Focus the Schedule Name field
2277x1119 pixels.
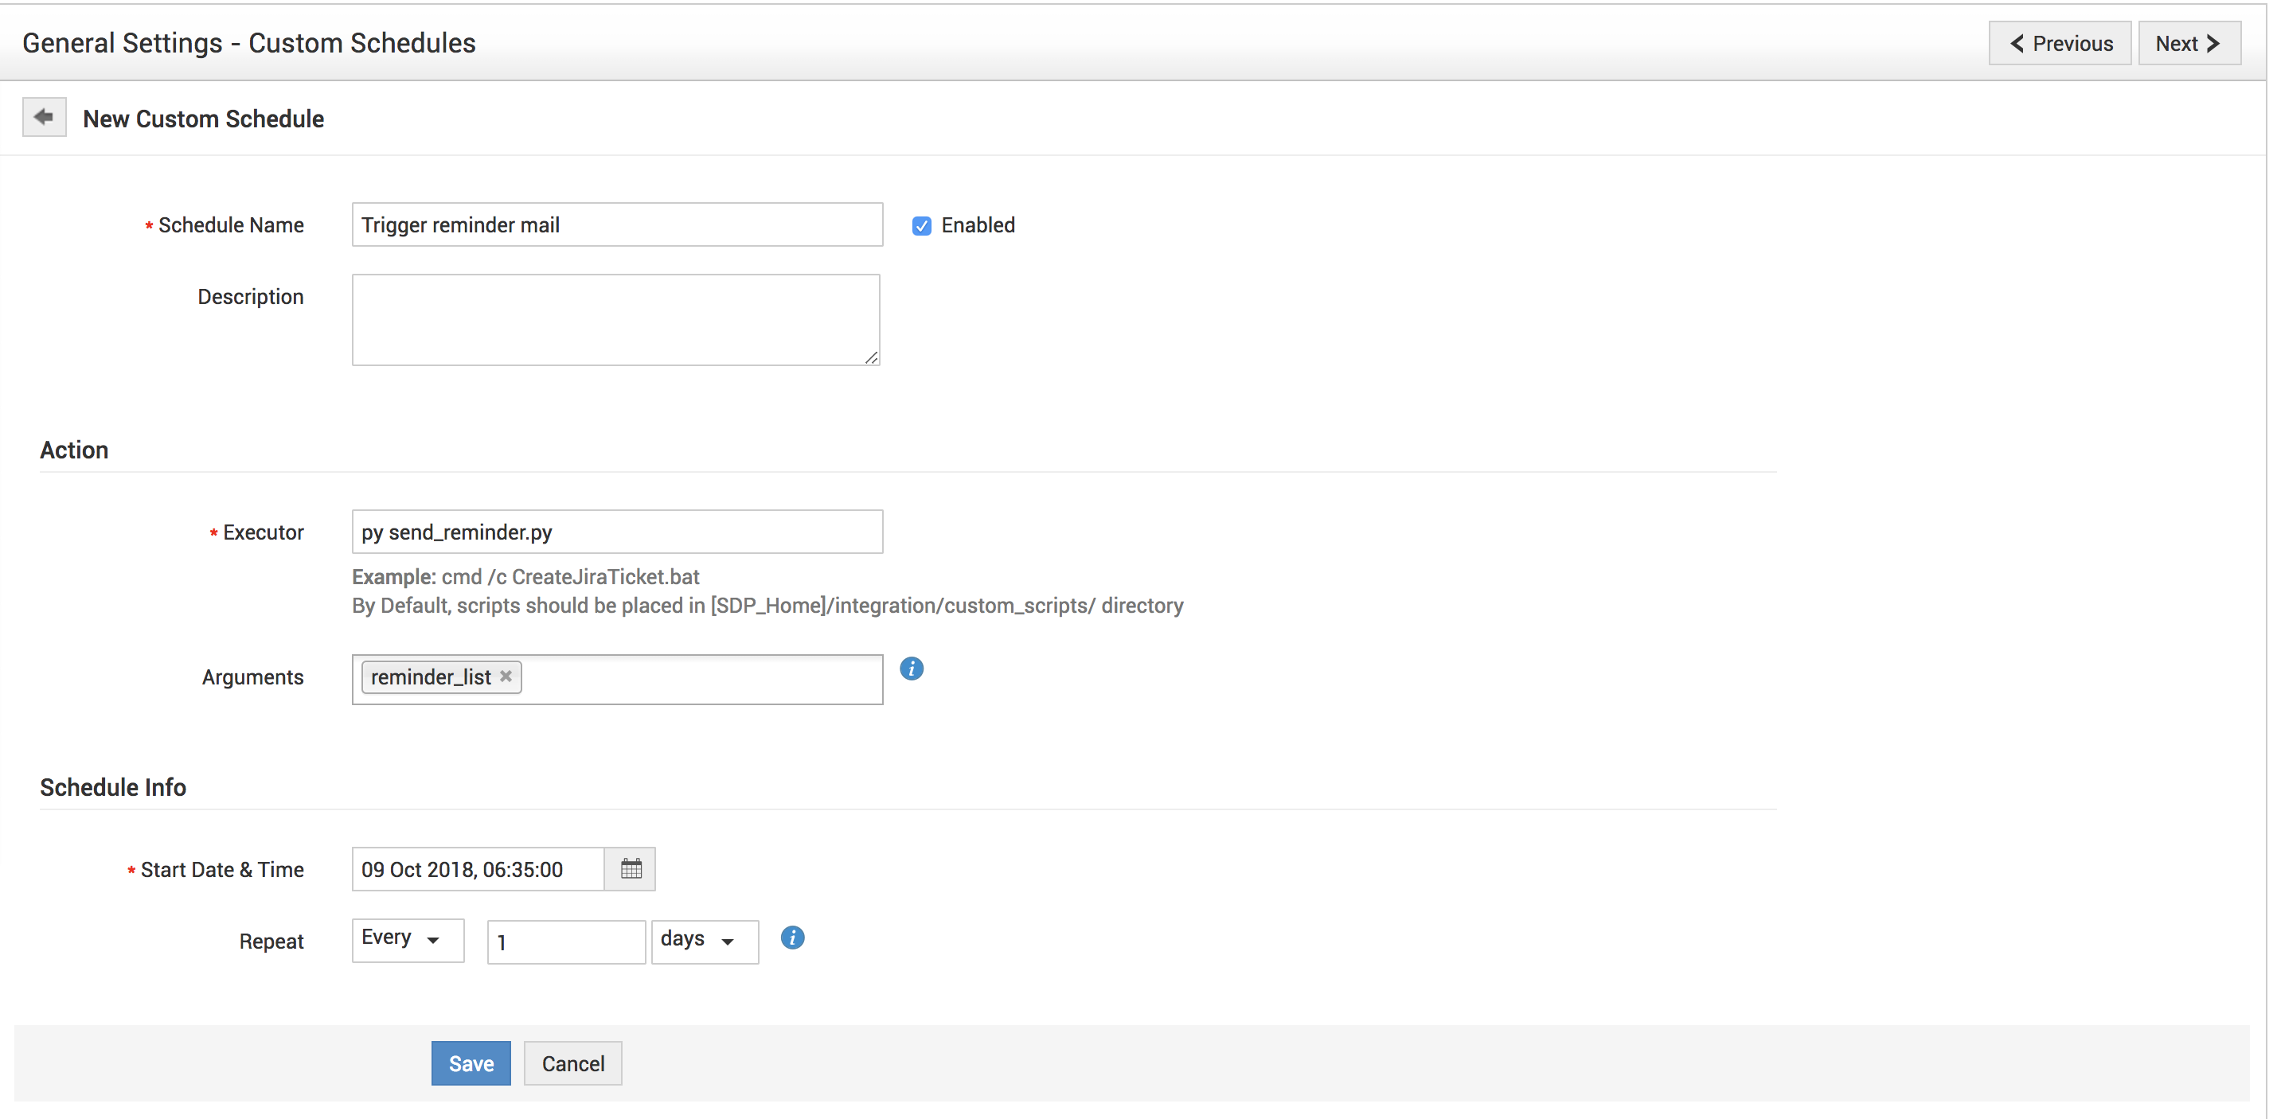[616, 224]
